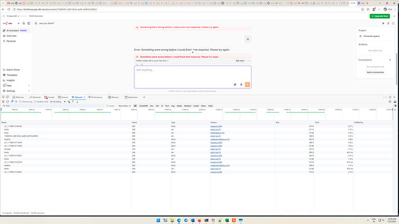Reload the browser page
399x224 pixels.
(x=9, y=9)
